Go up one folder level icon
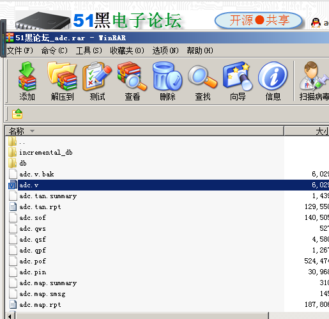The width and height of the screenshot is (329, 319). (x=17, y=114)
